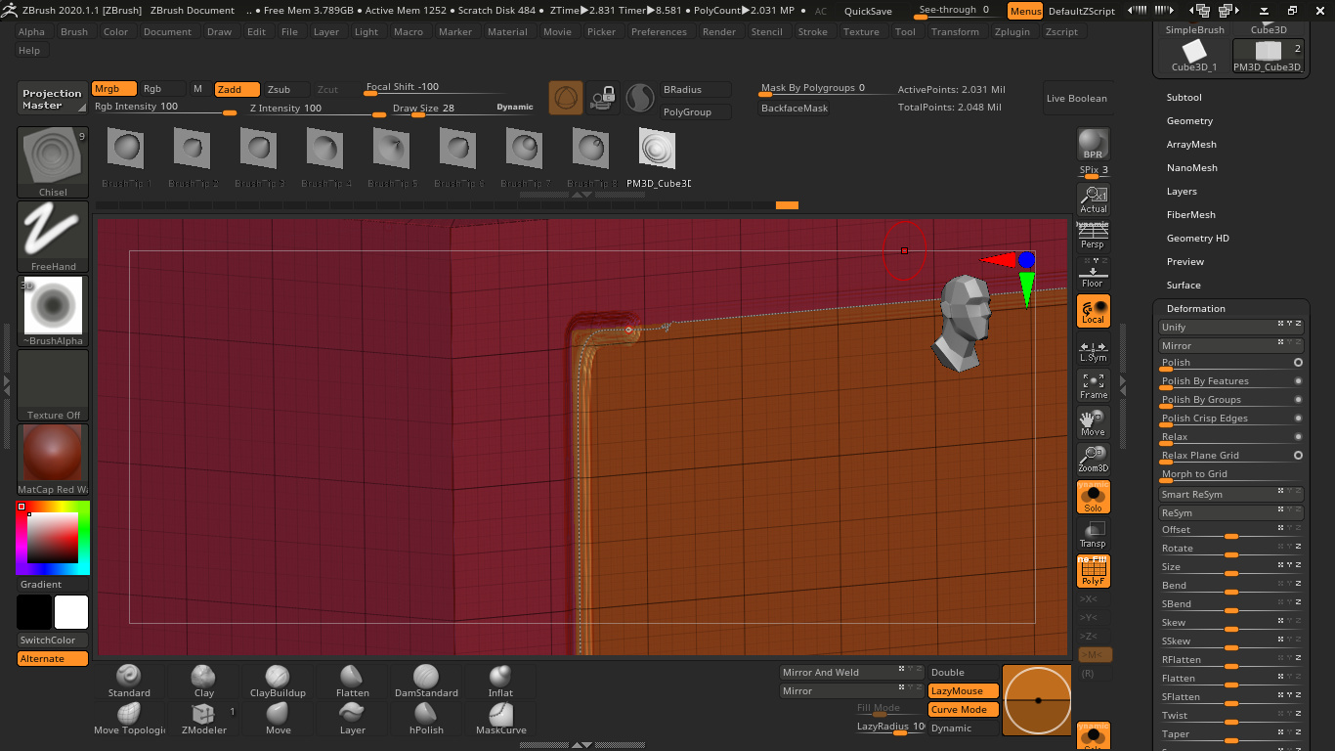The image size is (1335, 751).
Task: Select the Flatten brush
Action: tap(352, 682)
